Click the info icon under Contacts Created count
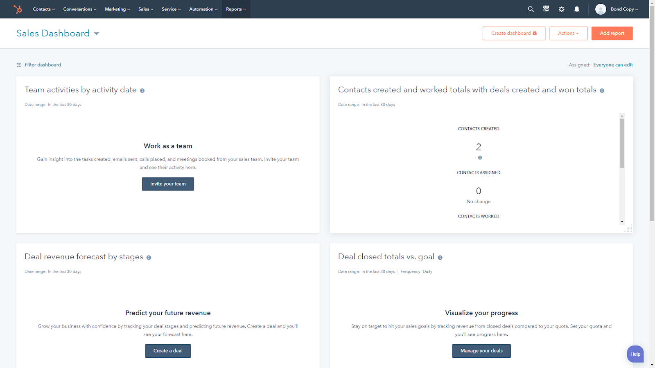Image resolution: width=655 pixels, height=368 pixels. [x=480, y=157]
